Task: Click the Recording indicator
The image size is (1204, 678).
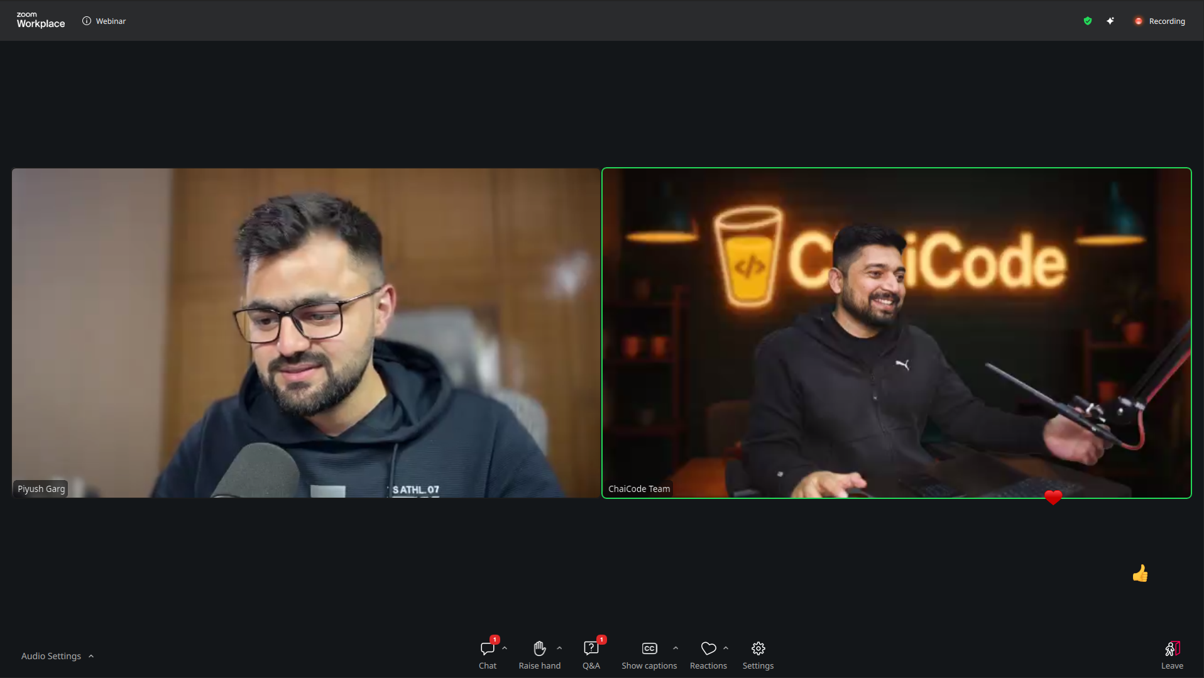Action: pos(1160,21)
